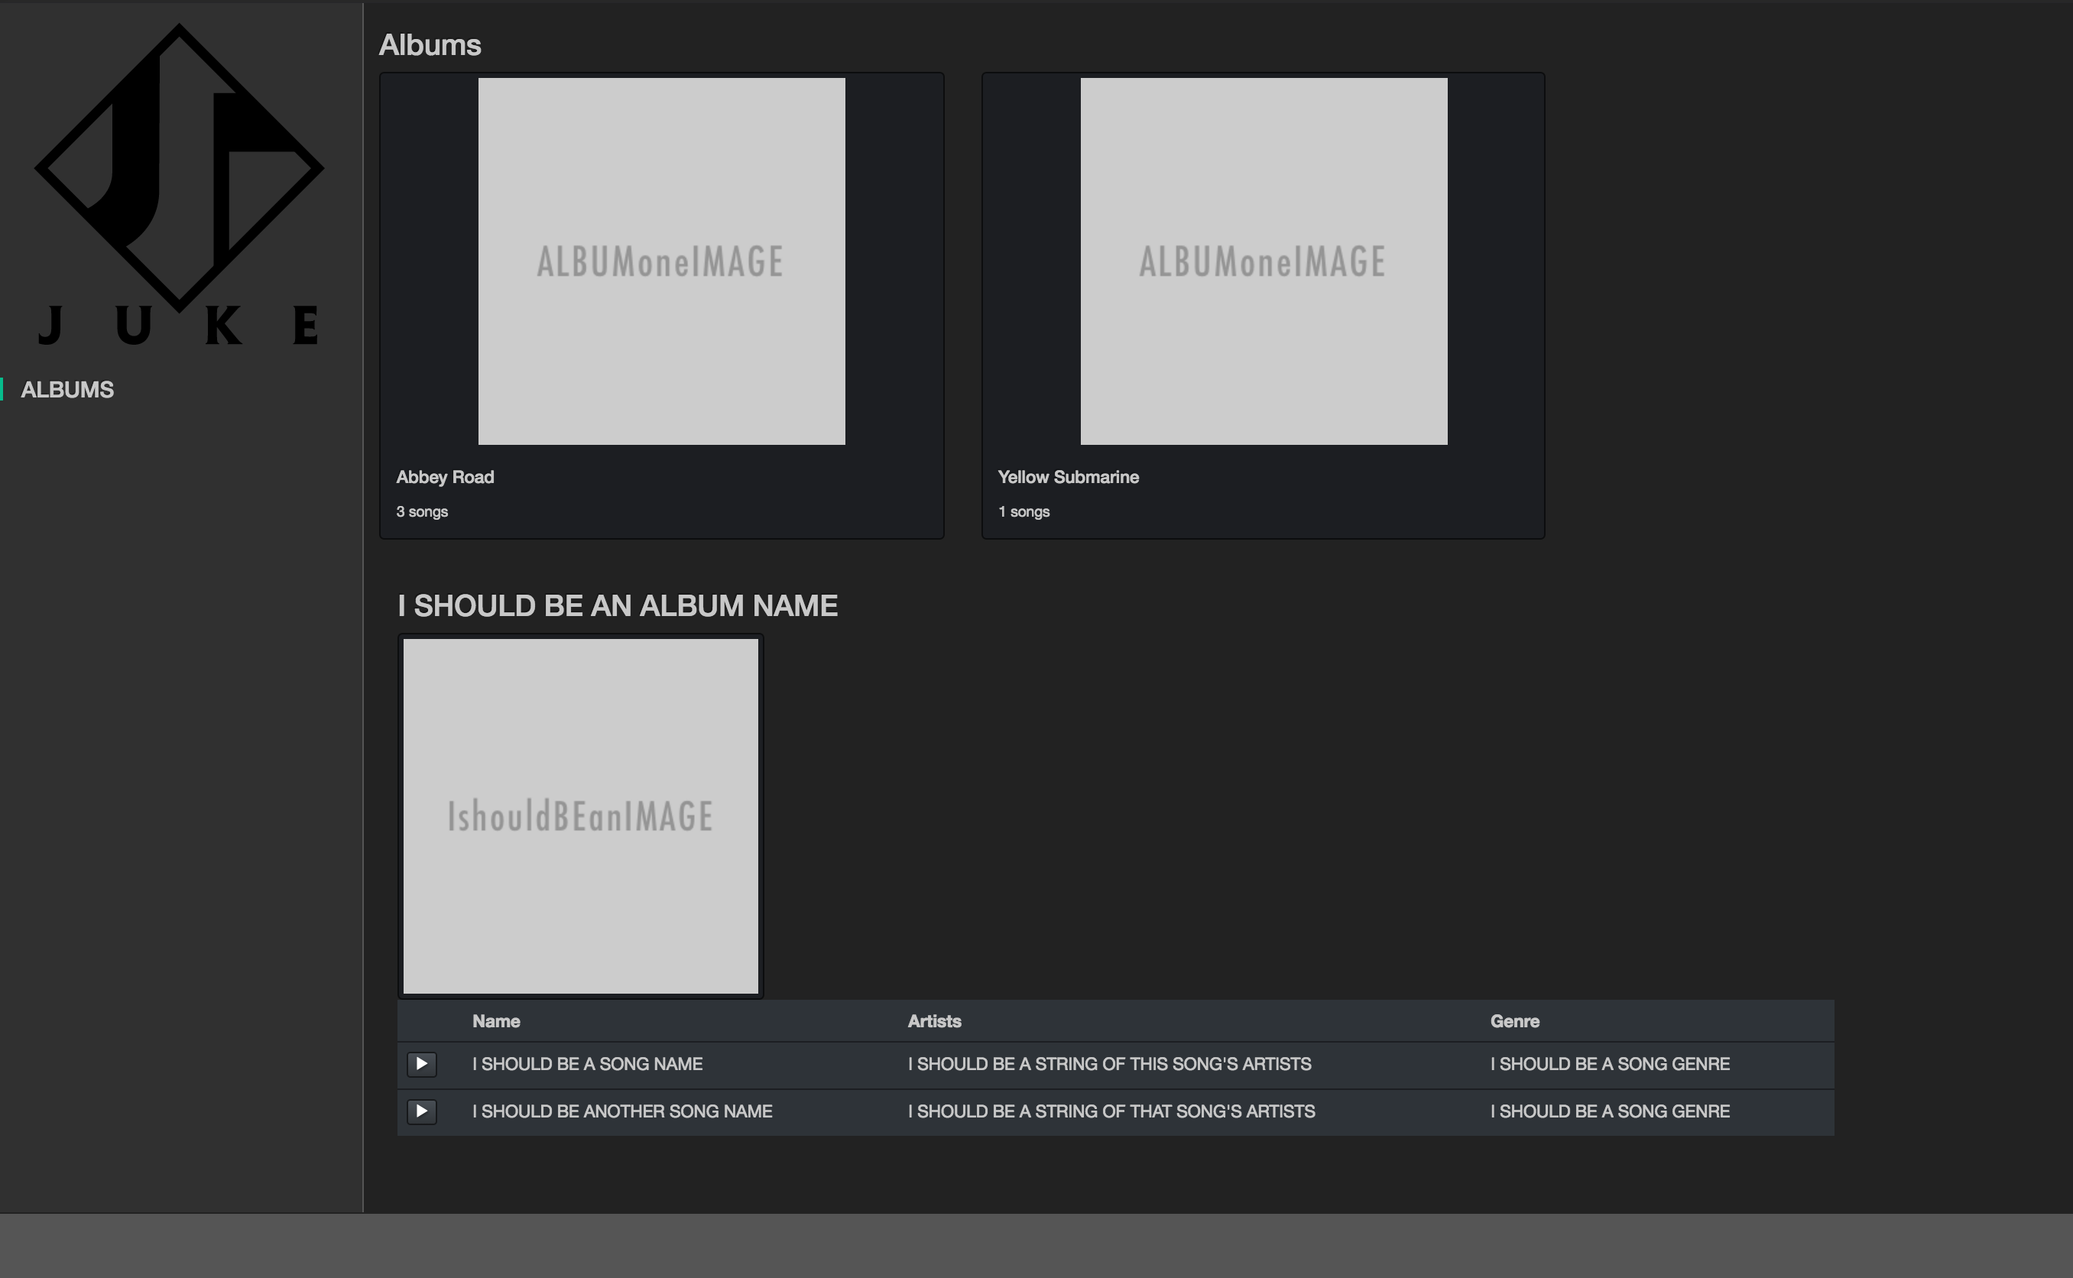Select the I SHOULD BE A SONG NAME text
The height and width of the screenshot is (1278, 2073).
[587, 1063]
